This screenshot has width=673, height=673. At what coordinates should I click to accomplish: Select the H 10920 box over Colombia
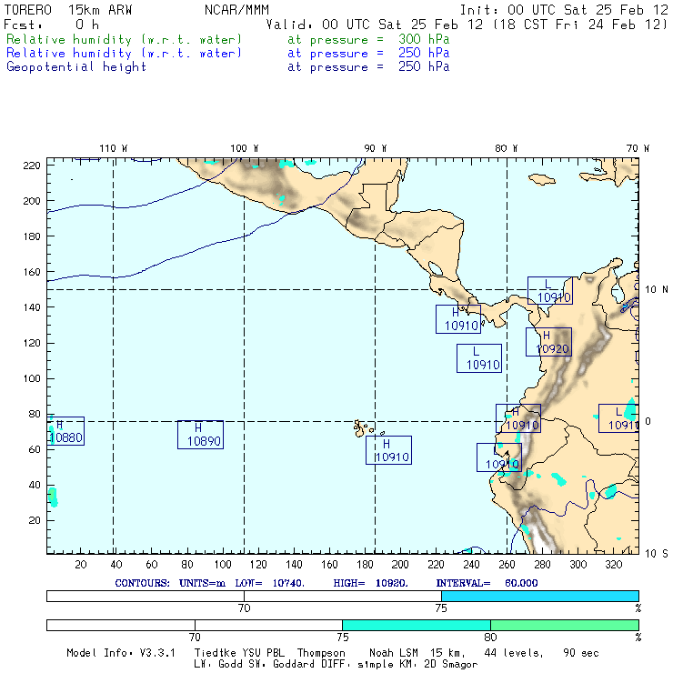pos(548,342)
